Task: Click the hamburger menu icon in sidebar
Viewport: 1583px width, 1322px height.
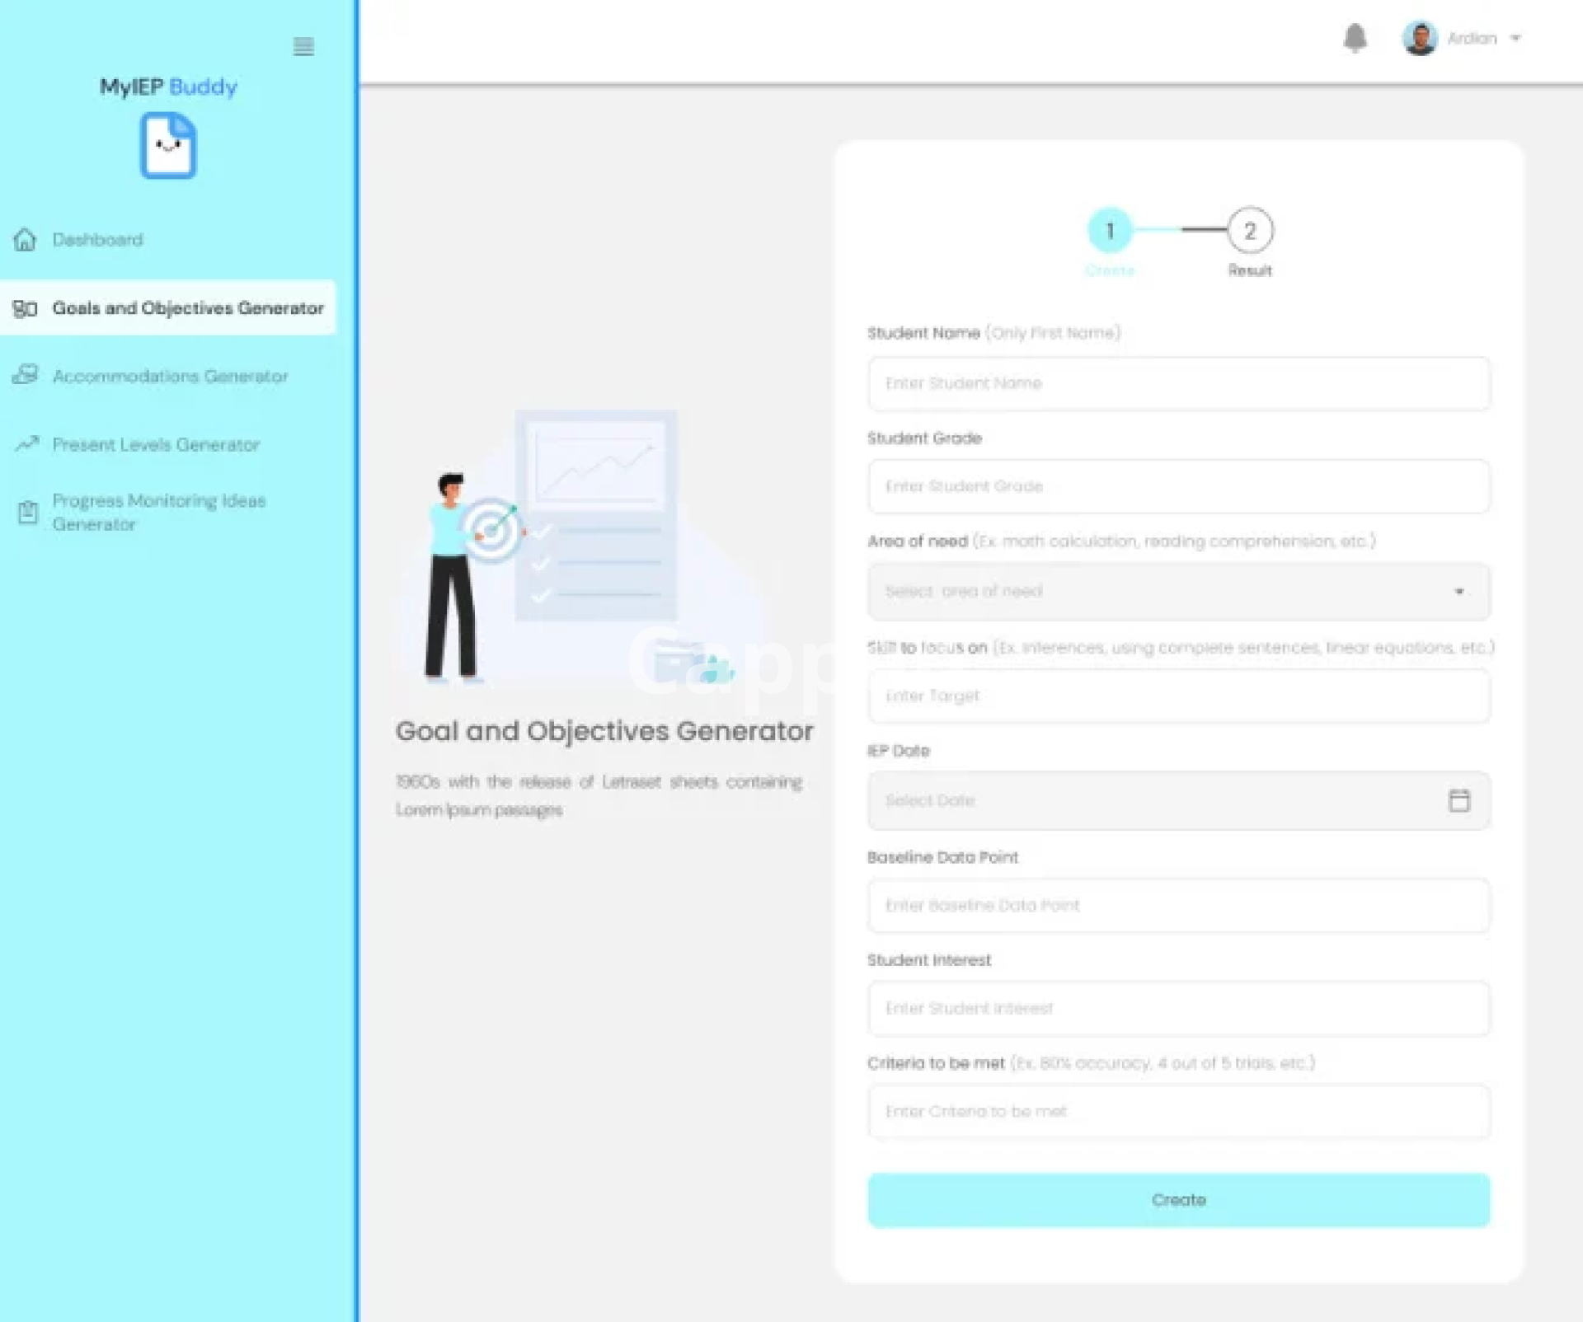Action: pyautogui.click(x=303, y=47)
